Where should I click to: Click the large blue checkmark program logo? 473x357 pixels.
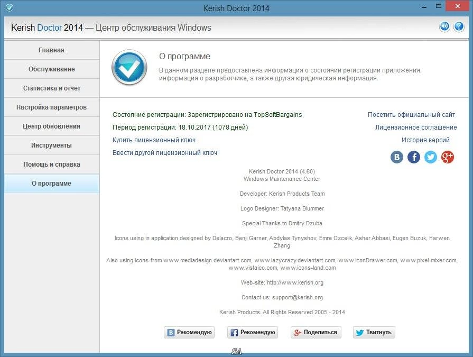(x=129, y=67)
